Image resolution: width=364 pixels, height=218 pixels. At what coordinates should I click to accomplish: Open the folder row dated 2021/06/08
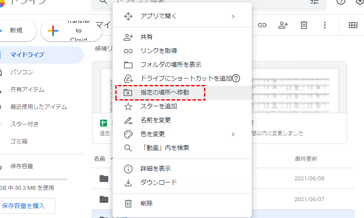pos(223,179)
